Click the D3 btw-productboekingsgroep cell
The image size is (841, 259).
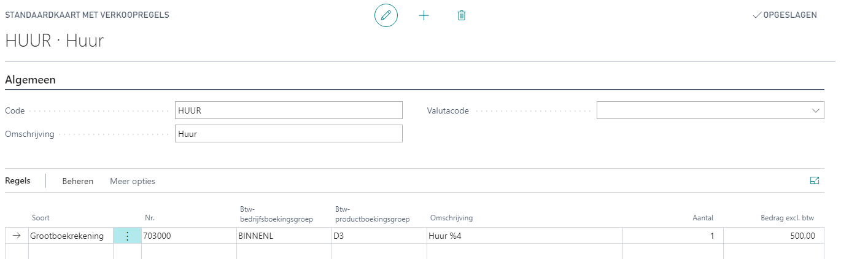[x=378, y=236]
